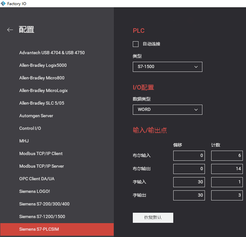This screenshot has width=246, height=237.
Task: Click the 字输入 偏移 field
Action: coord(189,182)
